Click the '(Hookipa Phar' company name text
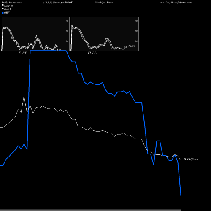 pyautogui.click(x=103, y=3)
